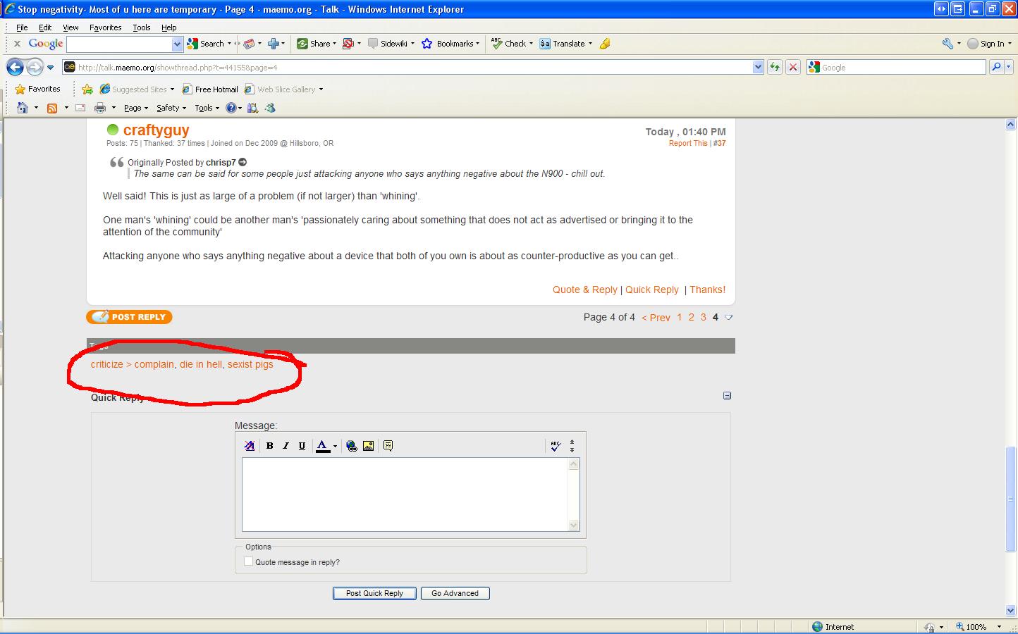This screenshot has width=1018, height=634.
Task: Open the Tools menu in menu bar
Action: click(x=141, y=27)
